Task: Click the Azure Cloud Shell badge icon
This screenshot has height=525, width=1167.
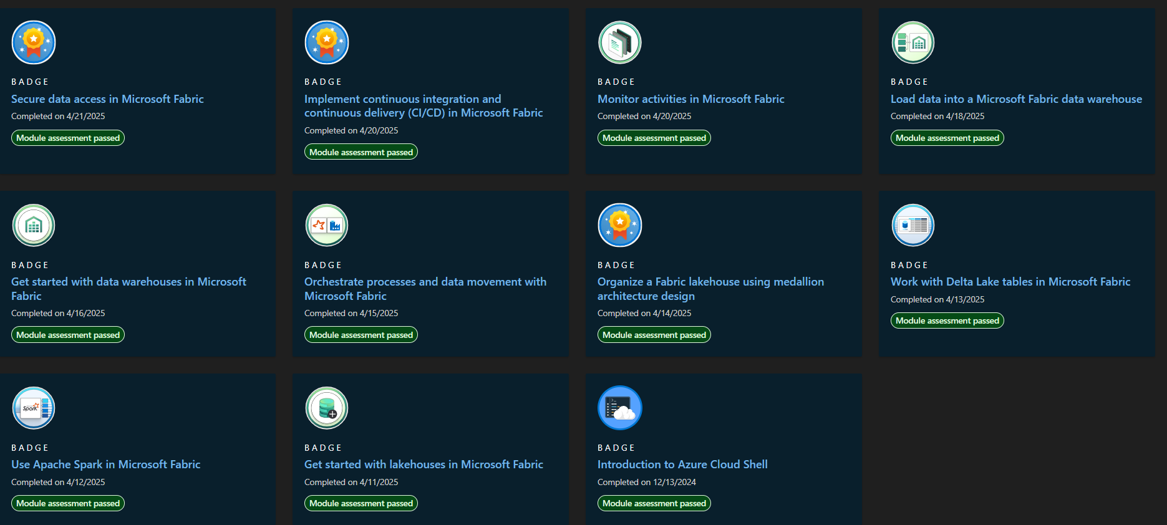Action: point(620,408)
